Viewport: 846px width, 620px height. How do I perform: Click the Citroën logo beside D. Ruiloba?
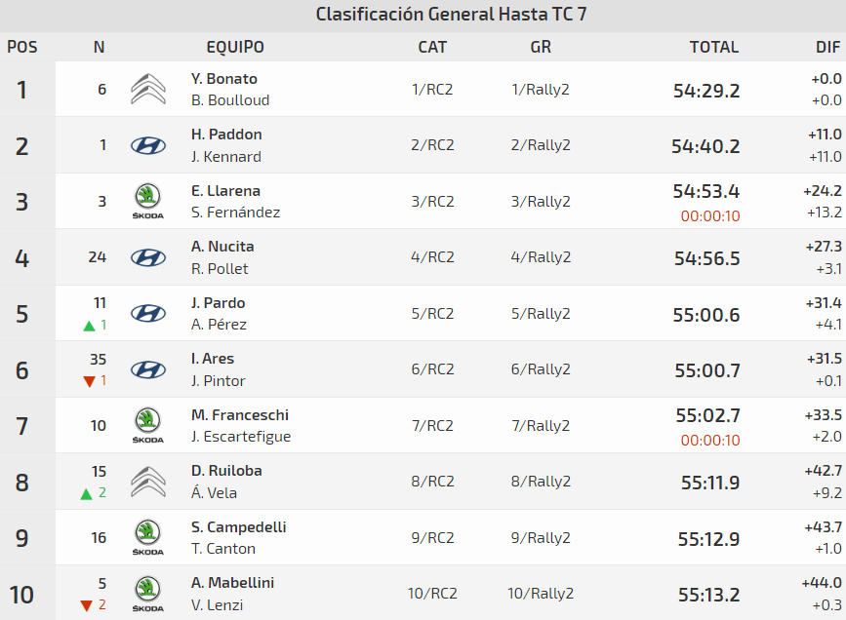coord(148,482)
